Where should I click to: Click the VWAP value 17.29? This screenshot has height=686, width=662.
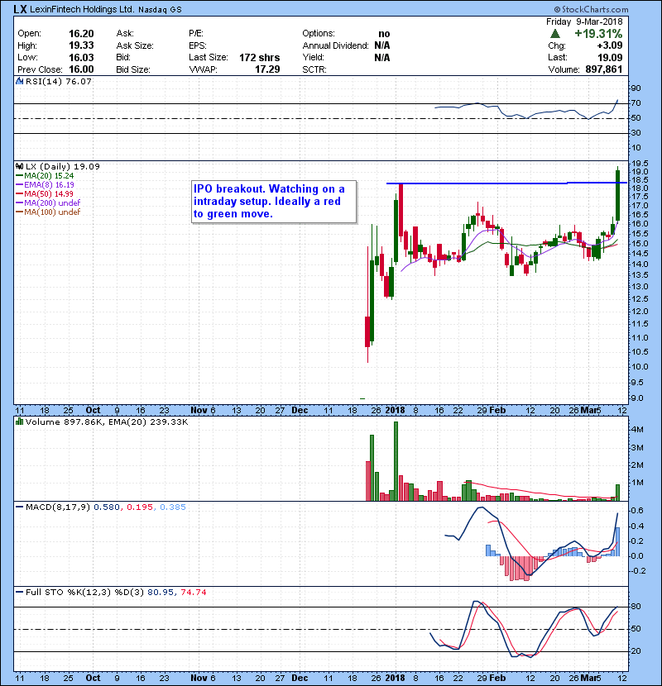[x=267, y=69]
